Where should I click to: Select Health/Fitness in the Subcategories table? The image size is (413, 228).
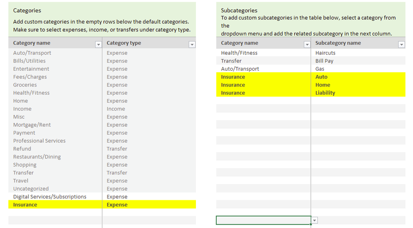click(x=263, y=52)
